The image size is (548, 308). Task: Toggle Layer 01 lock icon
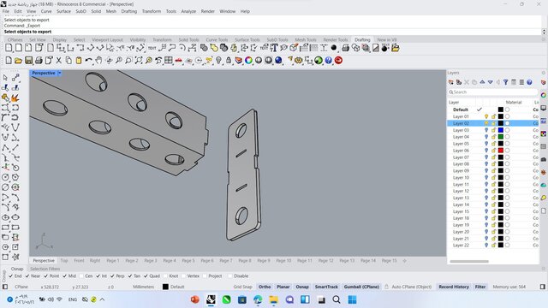point(493,116)
